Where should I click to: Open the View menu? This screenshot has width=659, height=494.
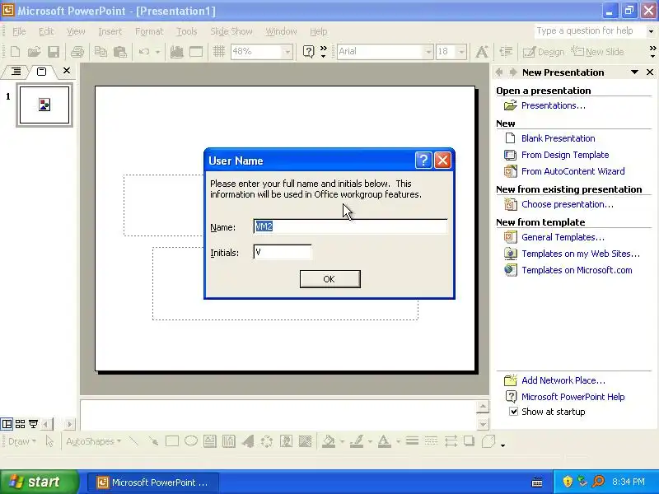click(76, 31)
